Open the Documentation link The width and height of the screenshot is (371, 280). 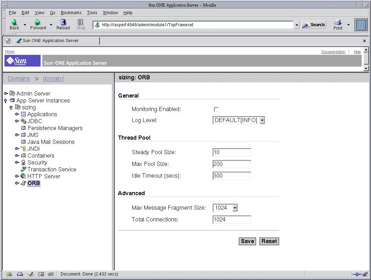(333, 52)
